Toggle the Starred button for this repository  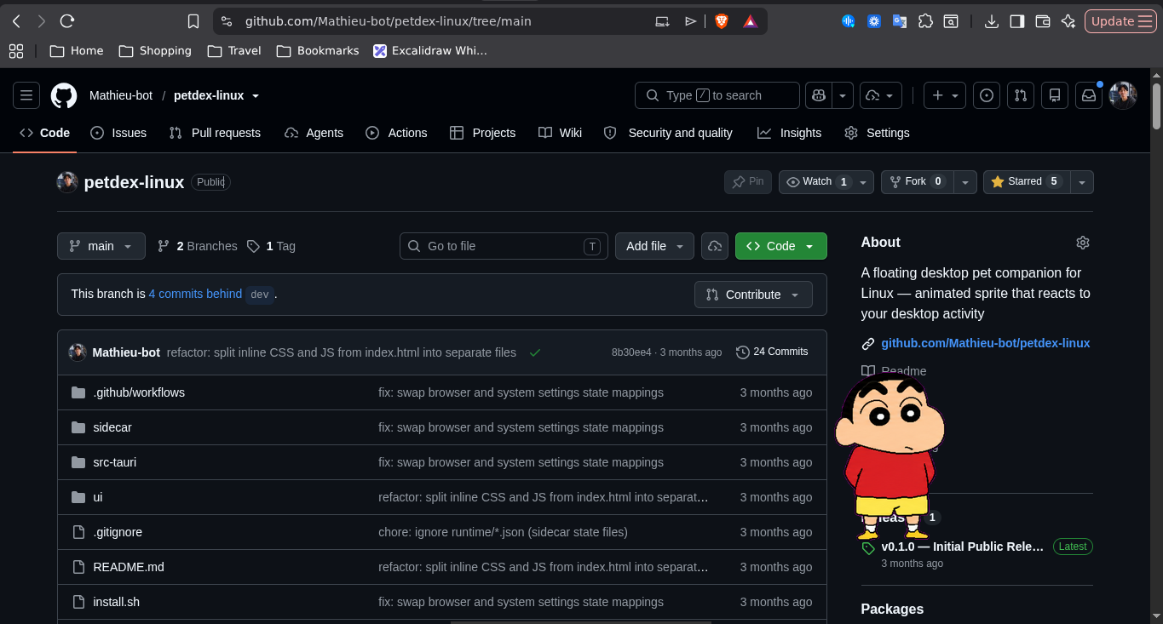click(1026, 181)
